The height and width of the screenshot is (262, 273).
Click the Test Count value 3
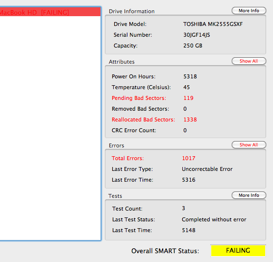click(183, 208)
